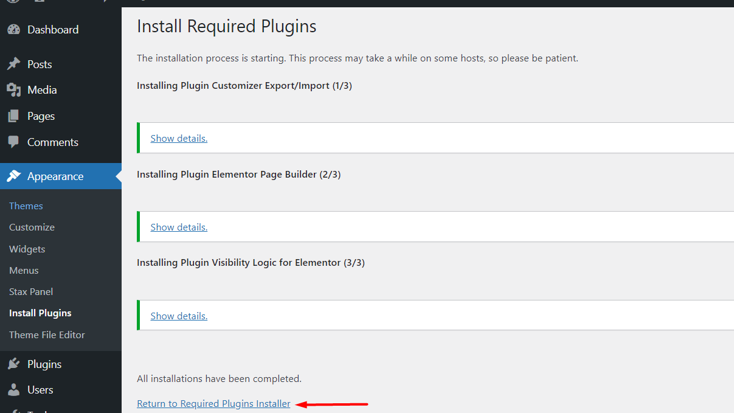Image resolution: width=734 pixels, height=413 pixels.
Task: Expand details for Visibility Logic for Elementor
Action: [x=178, y=315]
